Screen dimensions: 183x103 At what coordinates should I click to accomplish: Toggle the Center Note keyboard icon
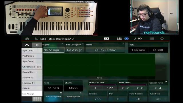[x=166, y=82]
